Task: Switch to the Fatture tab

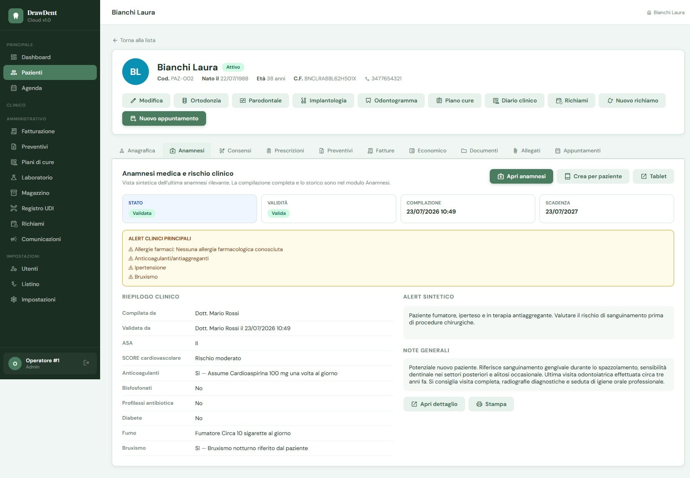Action: point(381,151)
